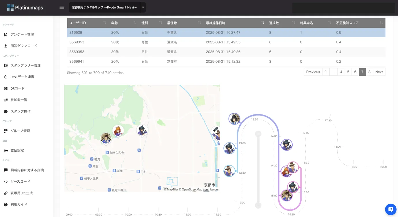398x217 pixels.
Task: Click the QRコード icon
Action: tap(6, 88)
